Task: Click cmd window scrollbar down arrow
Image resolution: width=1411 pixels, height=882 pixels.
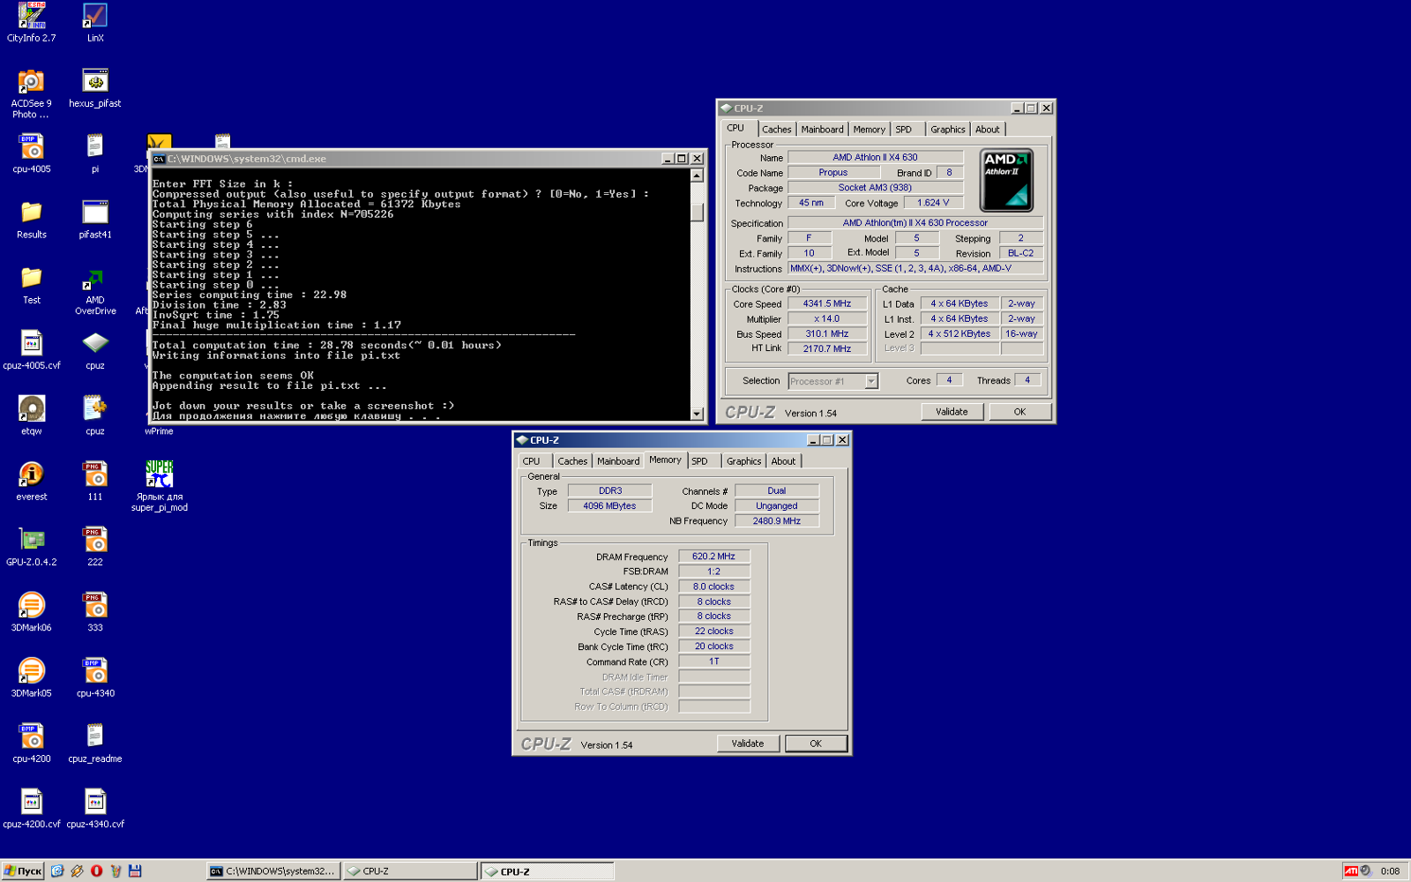Action: tap(697, 414)
